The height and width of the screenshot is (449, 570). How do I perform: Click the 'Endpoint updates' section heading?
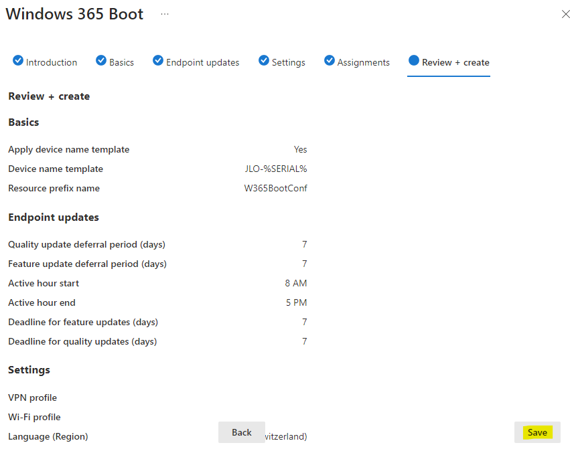[54, 217]
